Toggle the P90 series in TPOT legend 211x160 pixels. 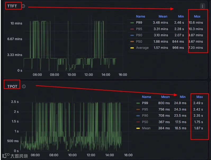145,115
